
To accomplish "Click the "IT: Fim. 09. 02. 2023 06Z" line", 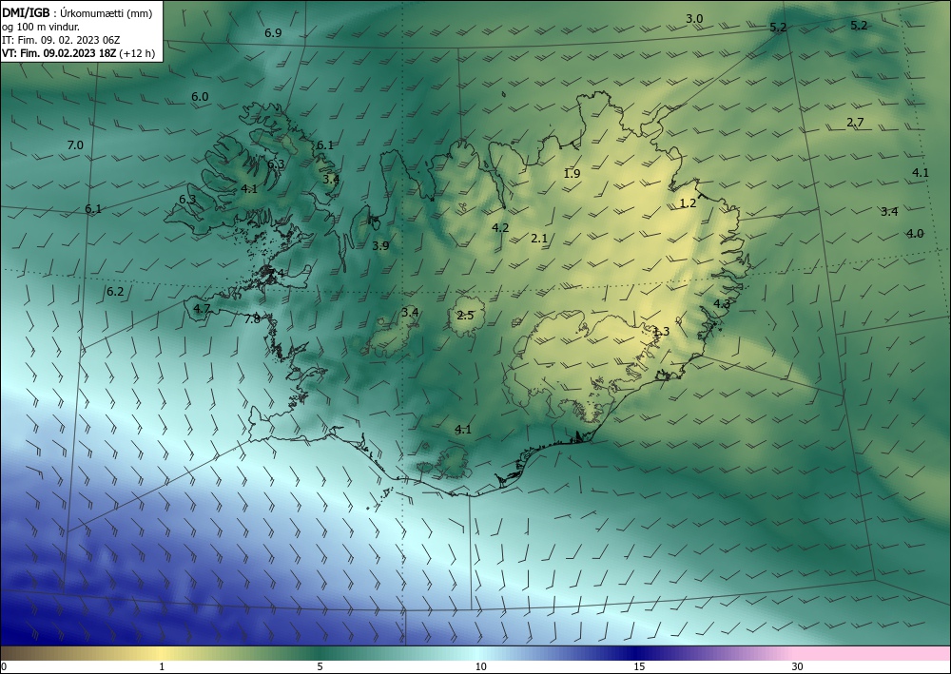I will (x=61, y=40).
